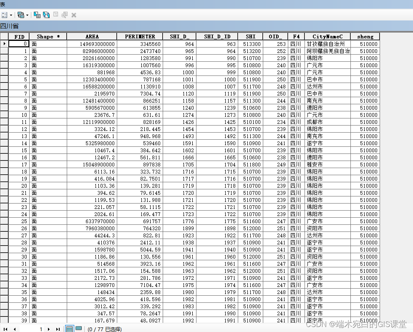
Task: Click SHI_D_ cell 1899
Action: [x=179, y=228]
